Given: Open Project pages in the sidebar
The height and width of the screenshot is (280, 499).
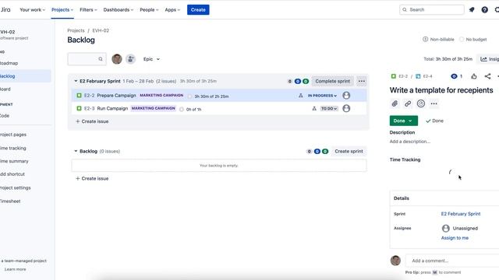Looking at the screenshot, I should coord(13,135).
